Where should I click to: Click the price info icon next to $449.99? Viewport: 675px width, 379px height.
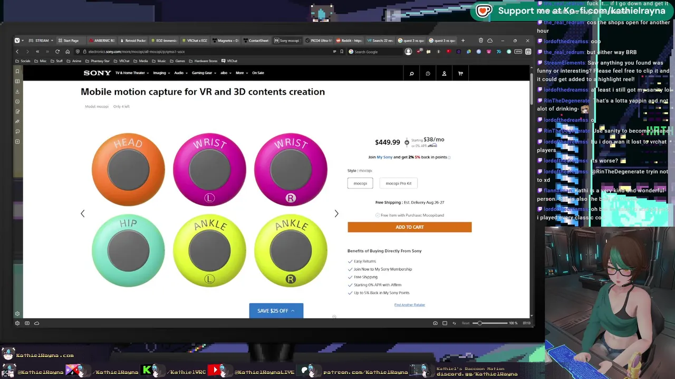coord(407,142)
